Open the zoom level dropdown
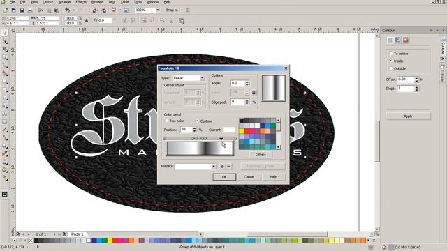Screen dimensions: 447x251 (158, 10)
